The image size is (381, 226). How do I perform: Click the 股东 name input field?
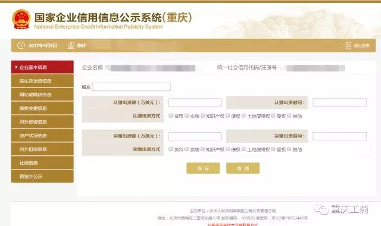coord(132,87)
